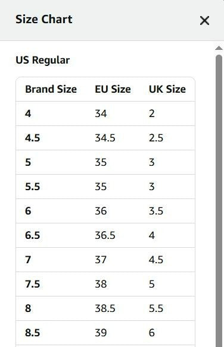Select the EU Size column header
224x347 pixels.
(113, 89)
